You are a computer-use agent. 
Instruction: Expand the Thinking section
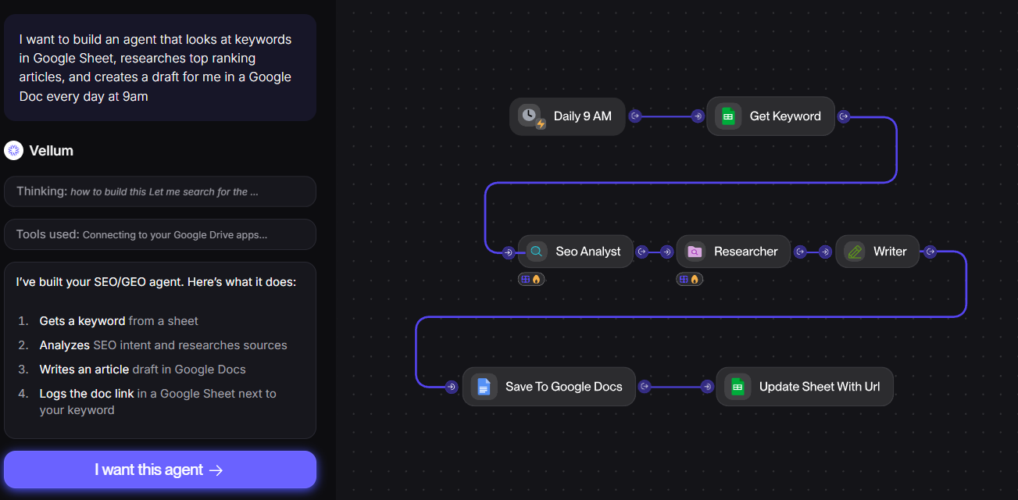coord(159,191)
